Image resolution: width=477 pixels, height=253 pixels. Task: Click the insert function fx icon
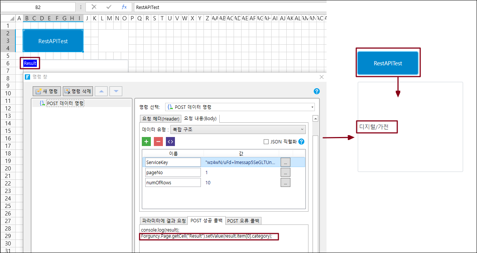(x=124, y=7)
